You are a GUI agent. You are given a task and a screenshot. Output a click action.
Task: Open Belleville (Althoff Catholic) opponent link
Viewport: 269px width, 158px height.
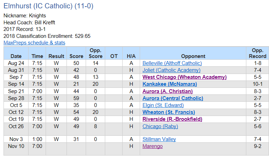172,63
